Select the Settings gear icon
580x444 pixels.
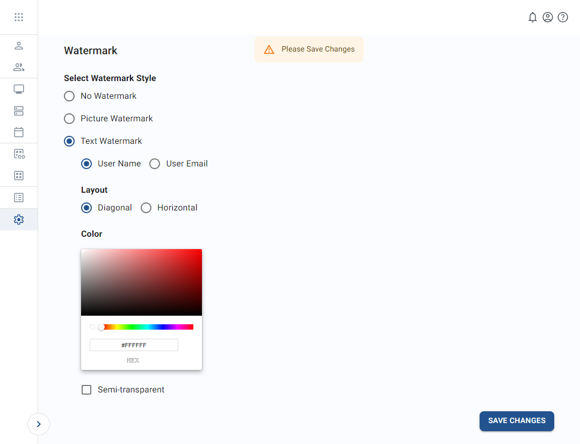pos(19,219)
